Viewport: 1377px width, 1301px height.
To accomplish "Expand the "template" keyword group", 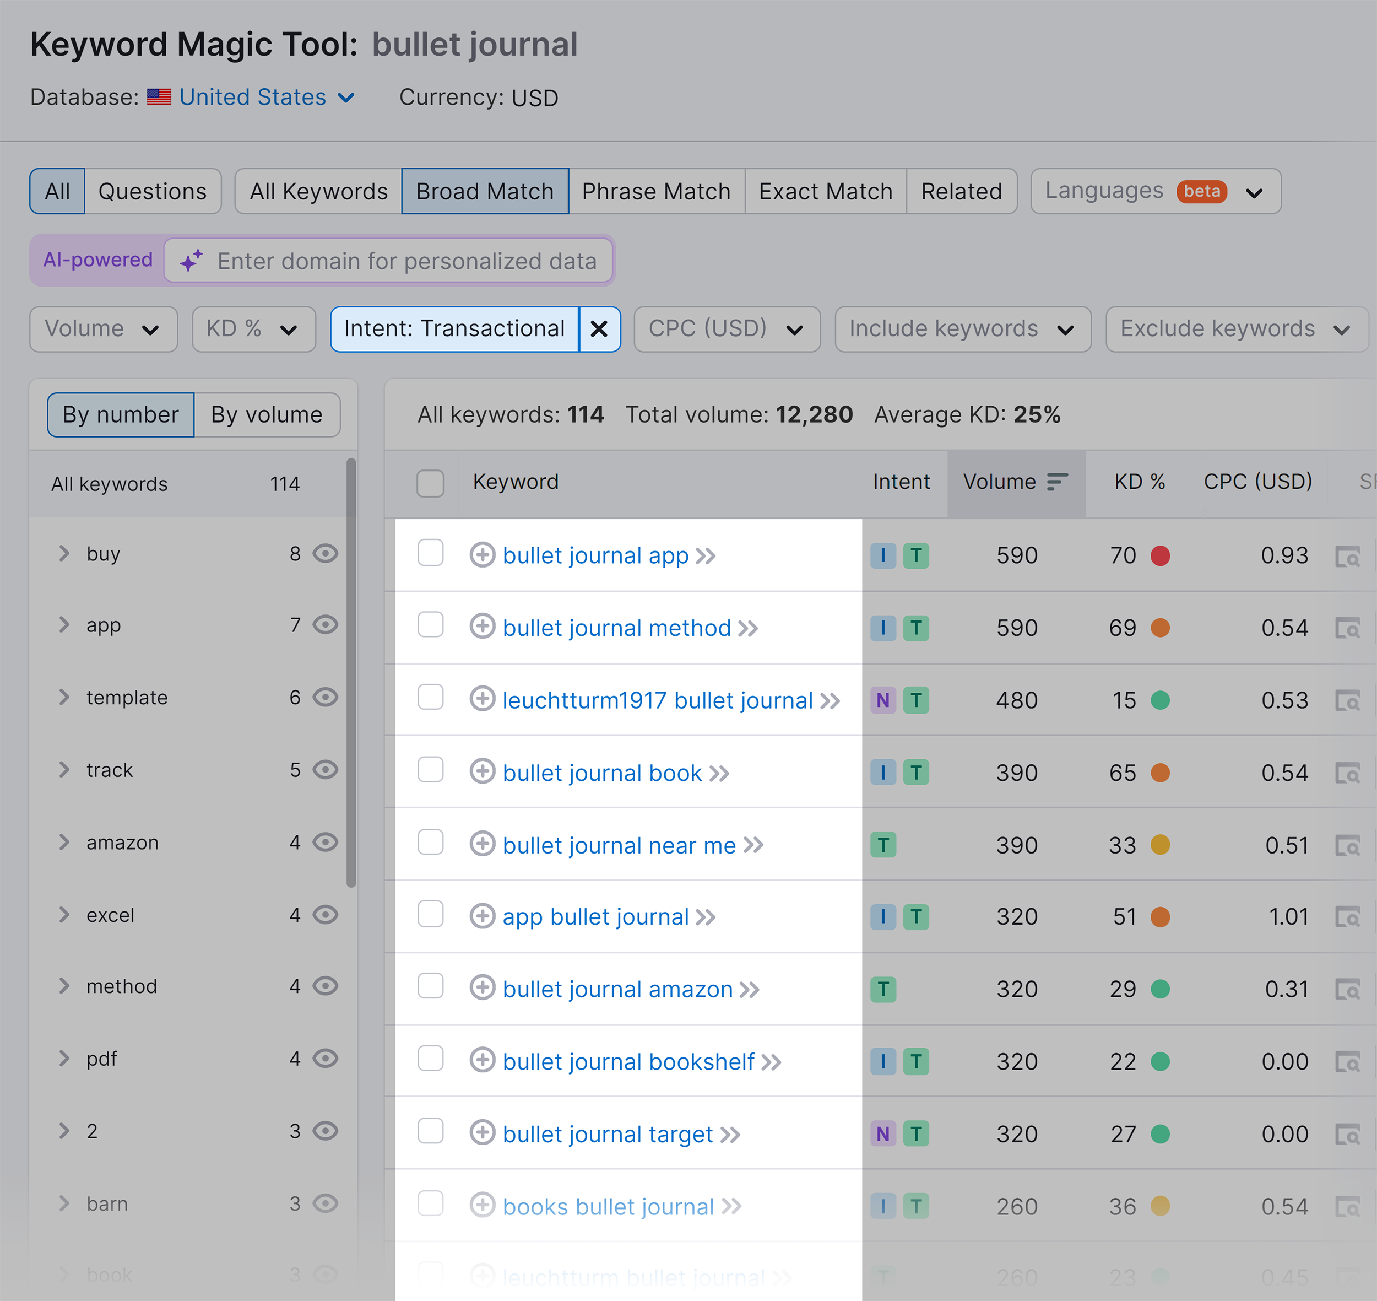I will coord(64,697).
